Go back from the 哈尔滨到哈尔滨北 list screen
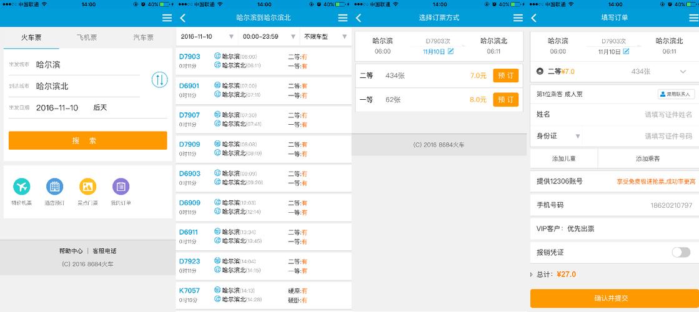Image resolution: width=699 pixels, height=312 pixels. [x=182, y=18]
